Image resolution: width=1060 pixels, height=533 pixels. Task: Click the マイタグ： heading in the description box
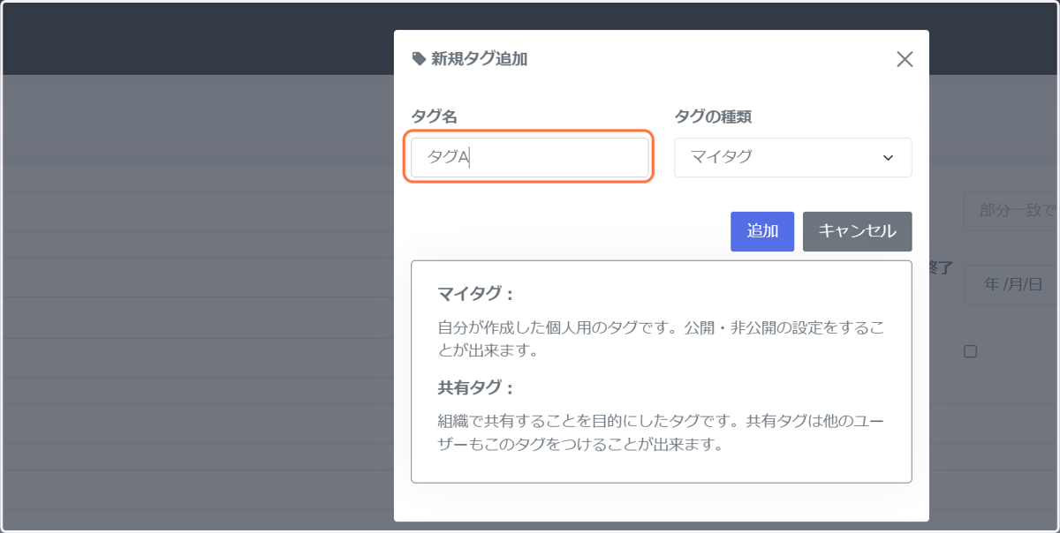click(475, 294)
